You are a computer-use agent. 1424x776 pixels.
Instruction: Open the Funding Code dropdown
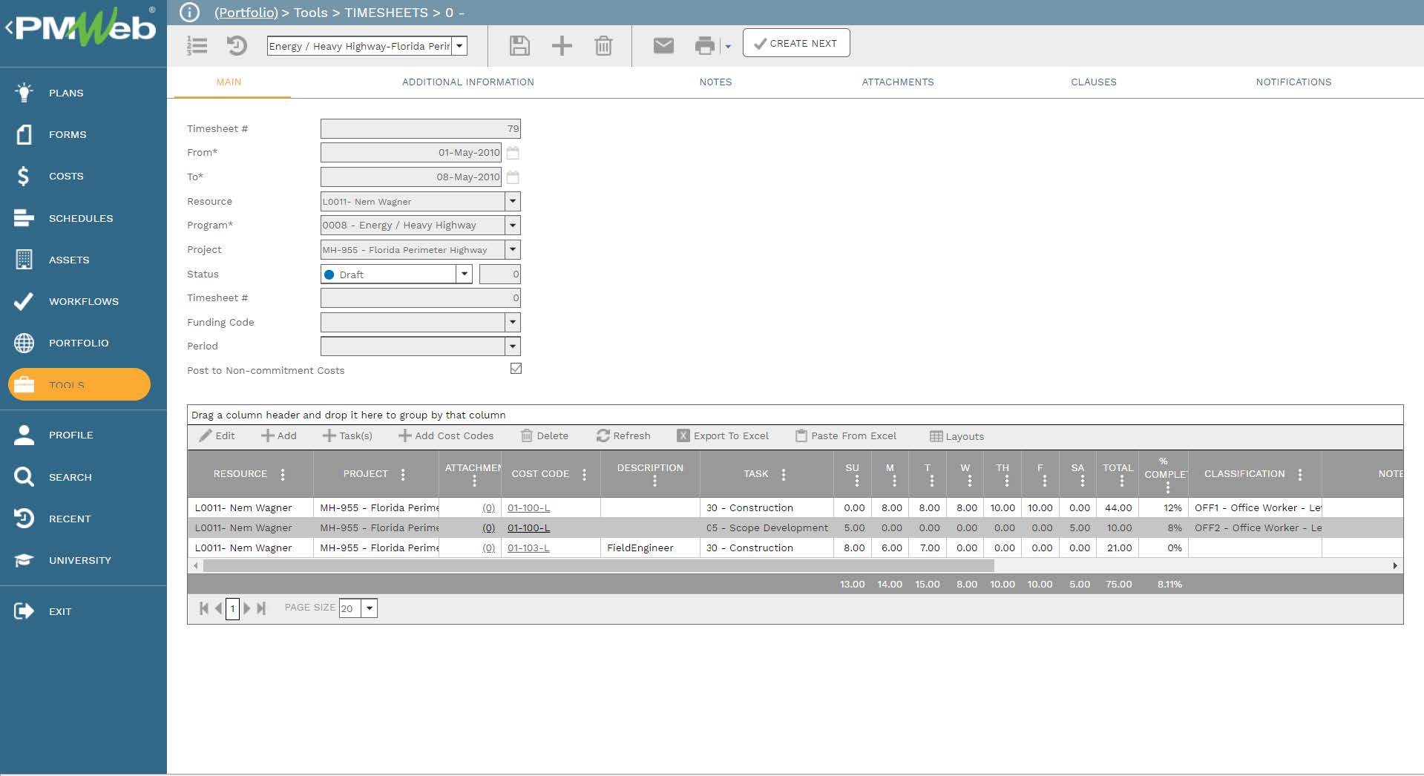pos(513,322)
